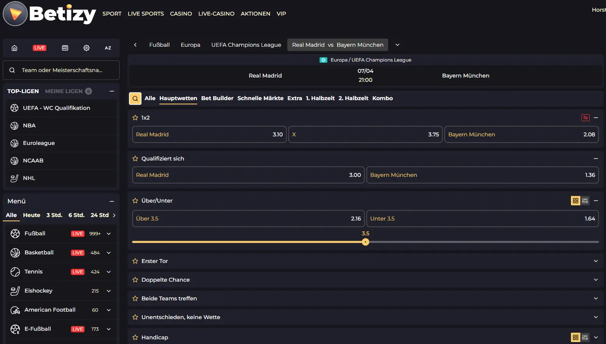Viewport: 606px width, 344px height.
Task: Switch Über/Unter to grid view
Action: [x=576, y=201]
